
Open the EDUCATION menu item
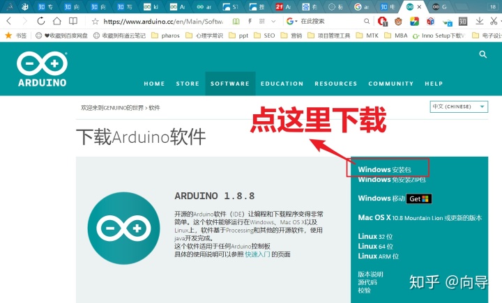(282, 84)
